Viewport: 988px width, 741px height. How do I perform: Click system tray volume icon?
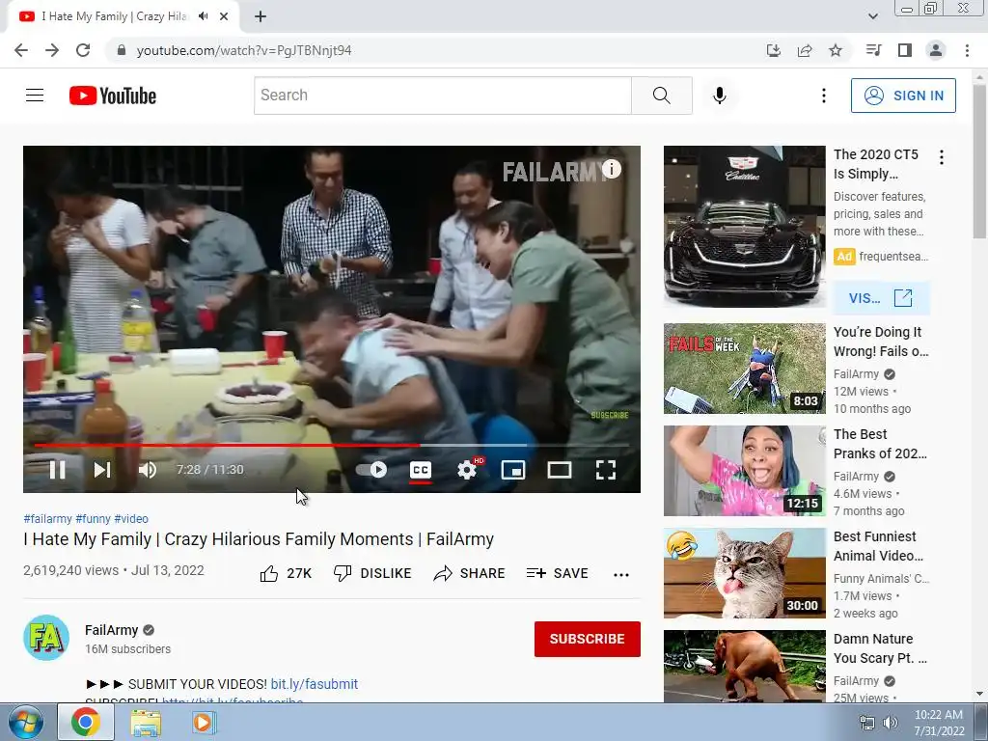point(890,723)
